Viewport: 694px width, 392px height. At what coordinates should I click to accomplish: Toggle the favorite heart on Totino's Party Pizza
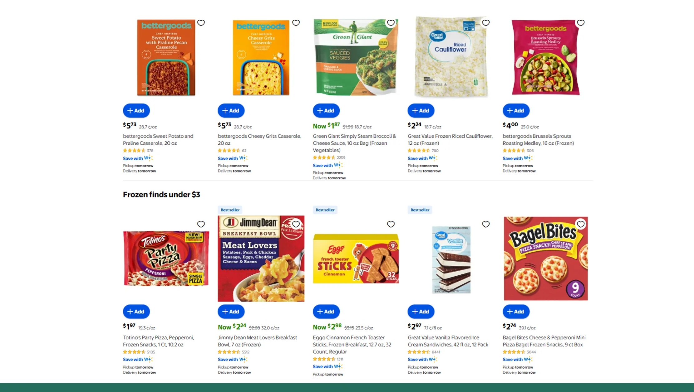click(201, 224)
